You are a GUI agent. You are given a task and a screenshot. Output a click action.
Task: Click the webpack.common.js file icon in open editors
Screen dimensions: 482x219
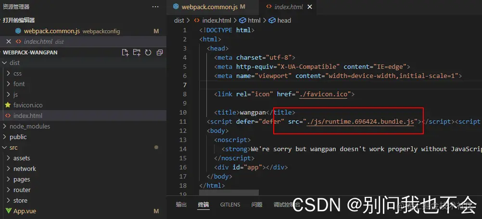click(x=18, y=31)
